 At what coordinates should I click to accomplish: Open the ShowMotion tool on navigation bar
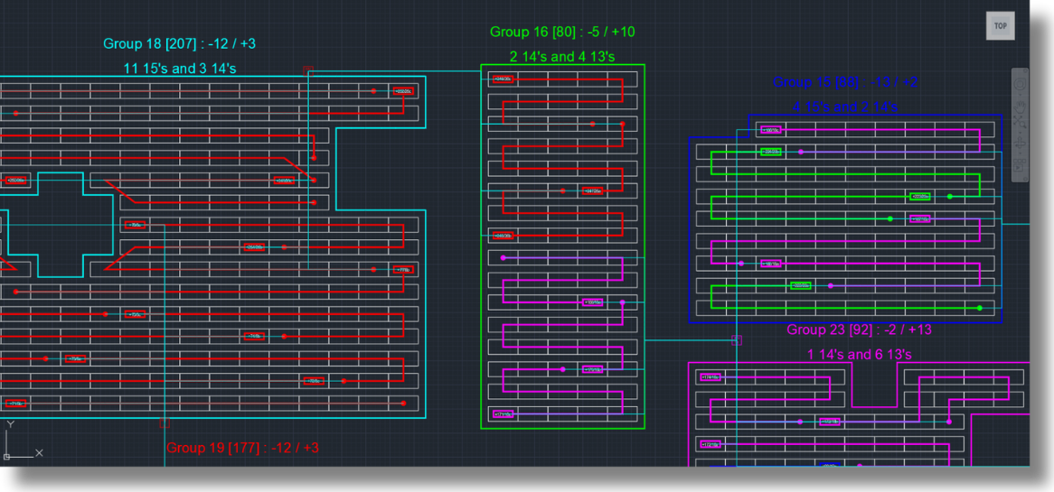click(x=1020, y=164)
